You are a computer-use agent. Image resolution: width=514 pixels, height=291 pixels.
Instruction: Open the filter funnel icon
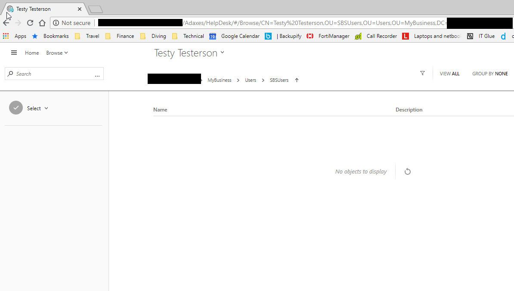coord(423,74)
